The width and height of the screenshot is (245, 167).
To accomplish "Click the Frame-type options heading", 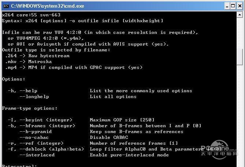I will (30, 108).
